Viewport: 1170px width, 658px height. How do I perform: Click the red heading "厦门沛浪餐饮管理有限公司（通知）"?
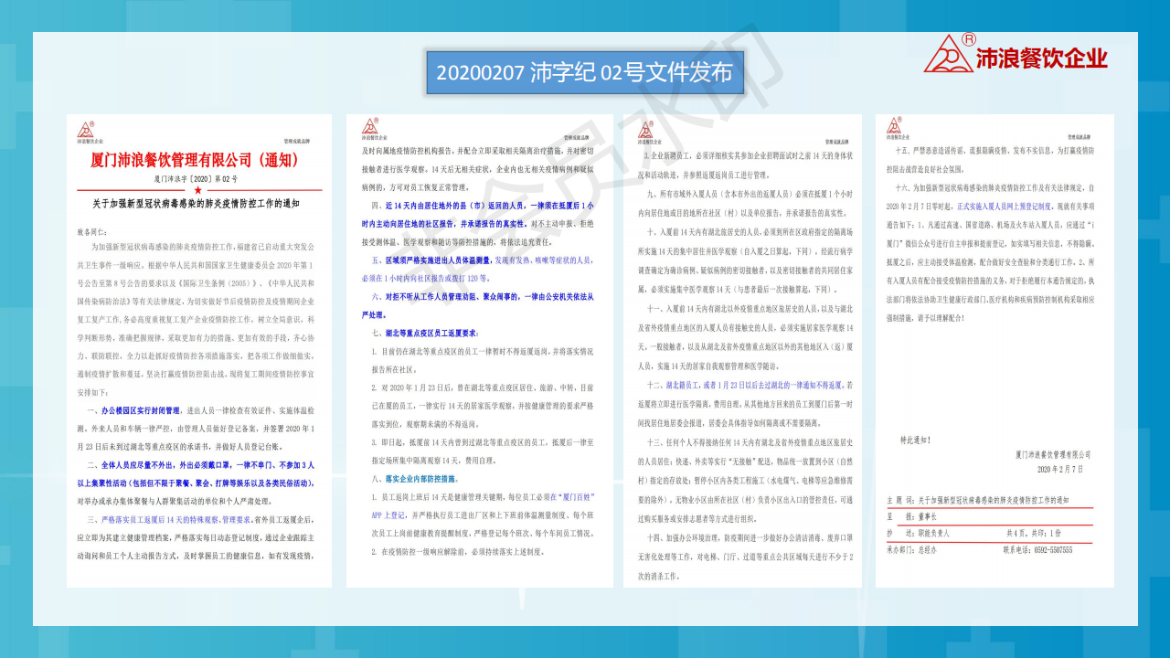[x=196, y=161]
